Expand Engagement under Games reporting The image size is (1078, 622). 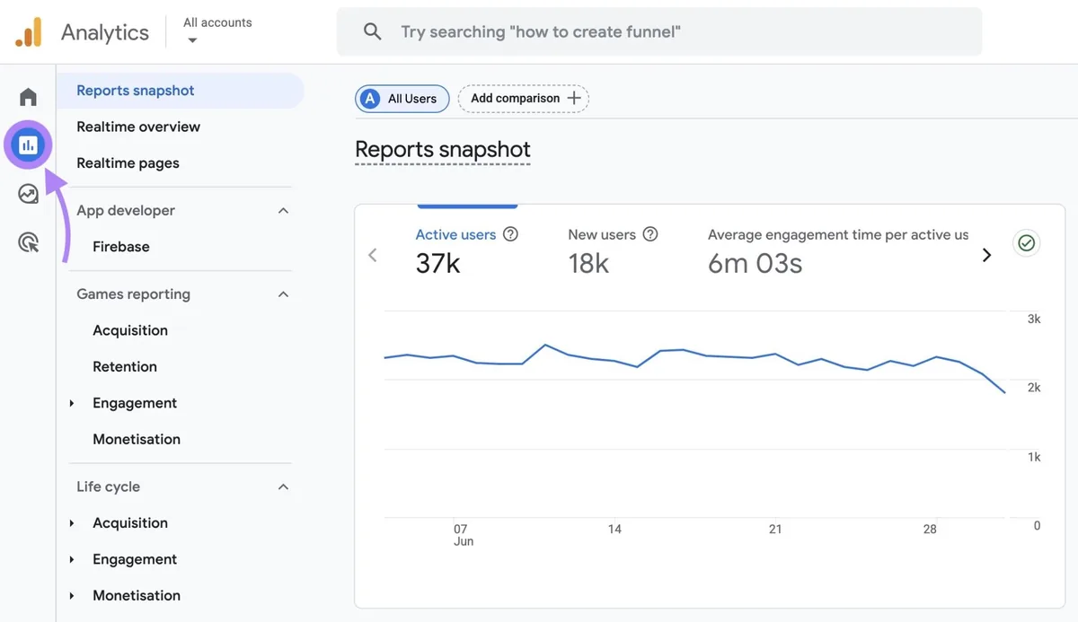[x=72, y=403]
